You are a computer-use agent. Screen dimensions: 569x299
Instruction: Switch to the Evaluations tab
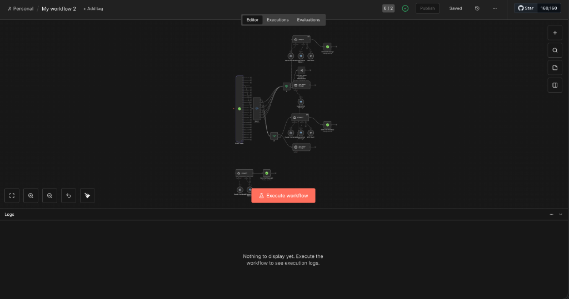coord(308,20)
